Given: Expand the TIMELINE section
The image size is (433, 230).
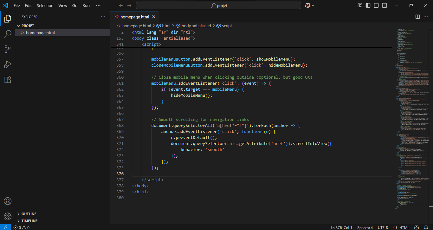Looking at the screenshot, I should click(62, 221).
